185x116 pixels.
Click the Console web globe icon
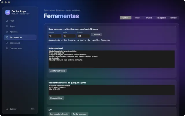tap(7, 48)
